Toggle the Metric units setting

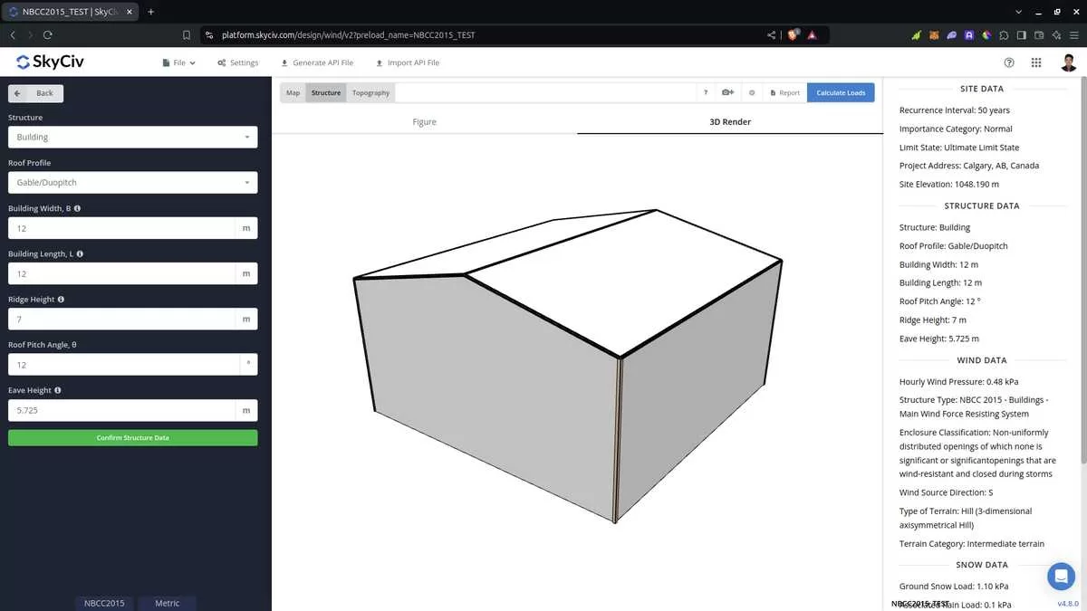(167, 603)
